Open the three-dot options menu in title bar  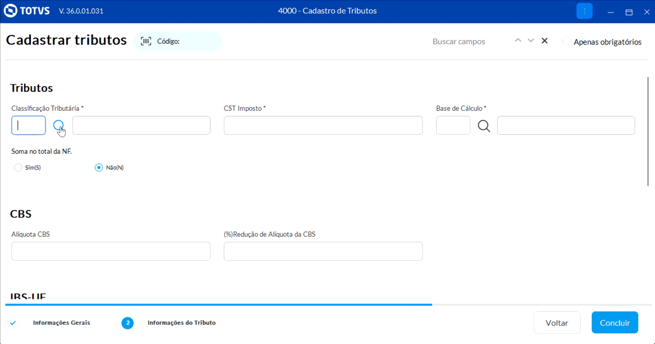[x=584, y=11]
